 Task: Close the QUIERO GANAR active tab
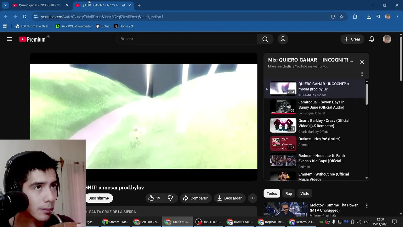[x=129, y=5]
